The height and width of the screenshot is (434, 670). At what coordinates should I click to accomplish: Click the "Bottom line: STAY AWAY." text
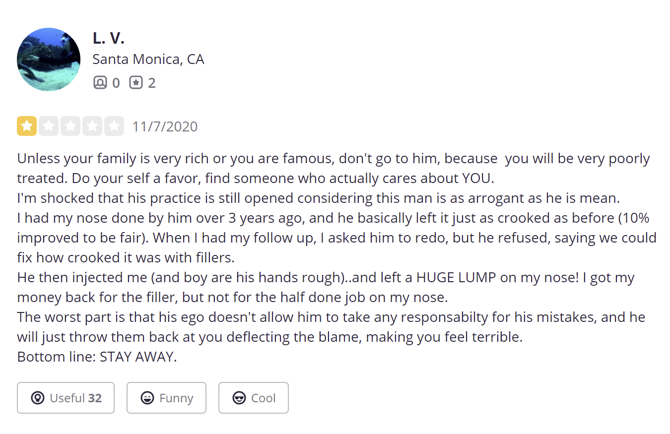[97, 357]
